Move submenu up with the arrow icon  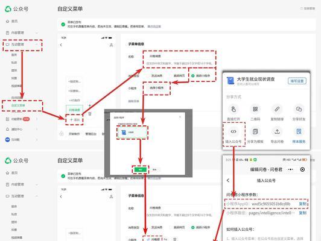pyautogui.click(x=90, y=106)
